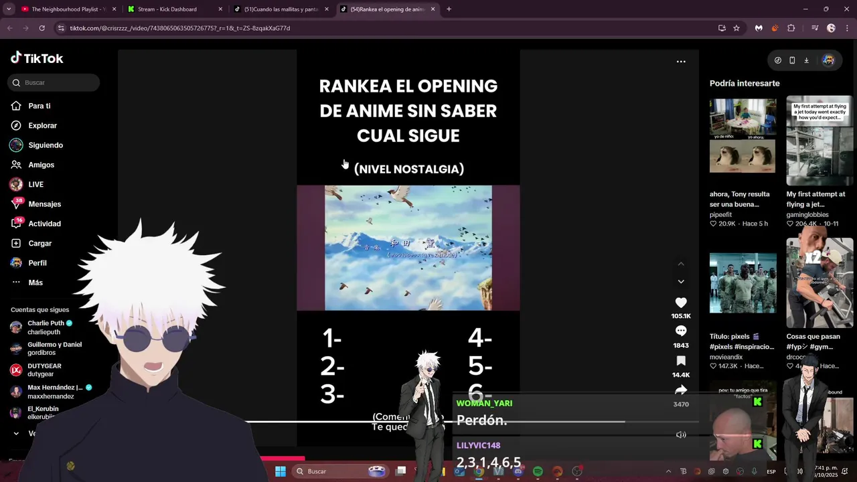
Task: Open gaminglobbies creator link
Action: point(807,215)
